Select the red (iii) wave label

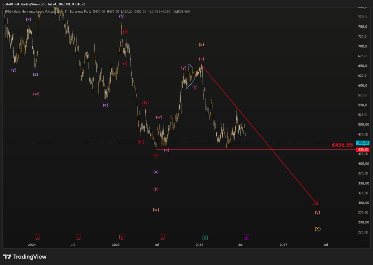coord(141,141)
